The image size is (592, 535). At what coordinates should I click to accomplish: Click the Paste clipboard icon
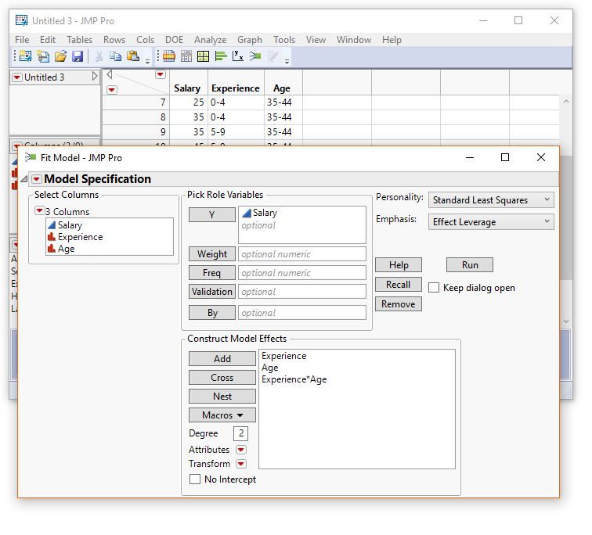pos(133,56)
